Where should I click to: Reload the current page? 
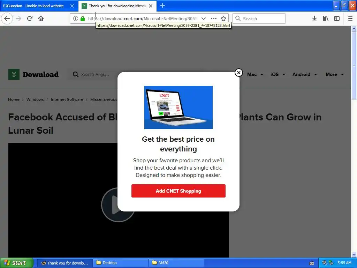click(x=30, y=18)
